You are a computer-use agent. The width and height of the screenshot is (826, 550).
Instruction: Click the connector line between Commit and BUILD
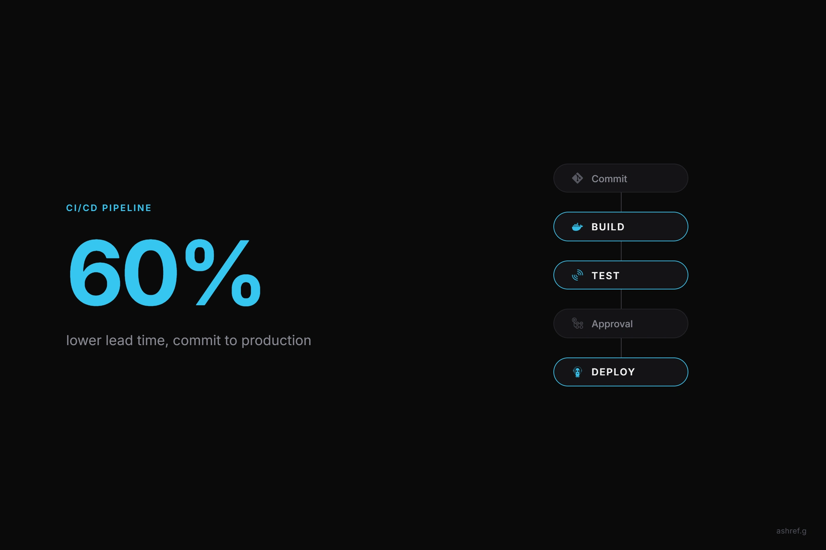point(621,202)
